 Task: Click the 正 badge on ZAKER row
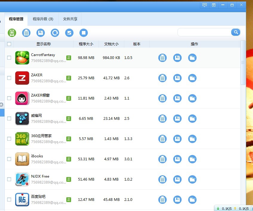click(69, 78)
